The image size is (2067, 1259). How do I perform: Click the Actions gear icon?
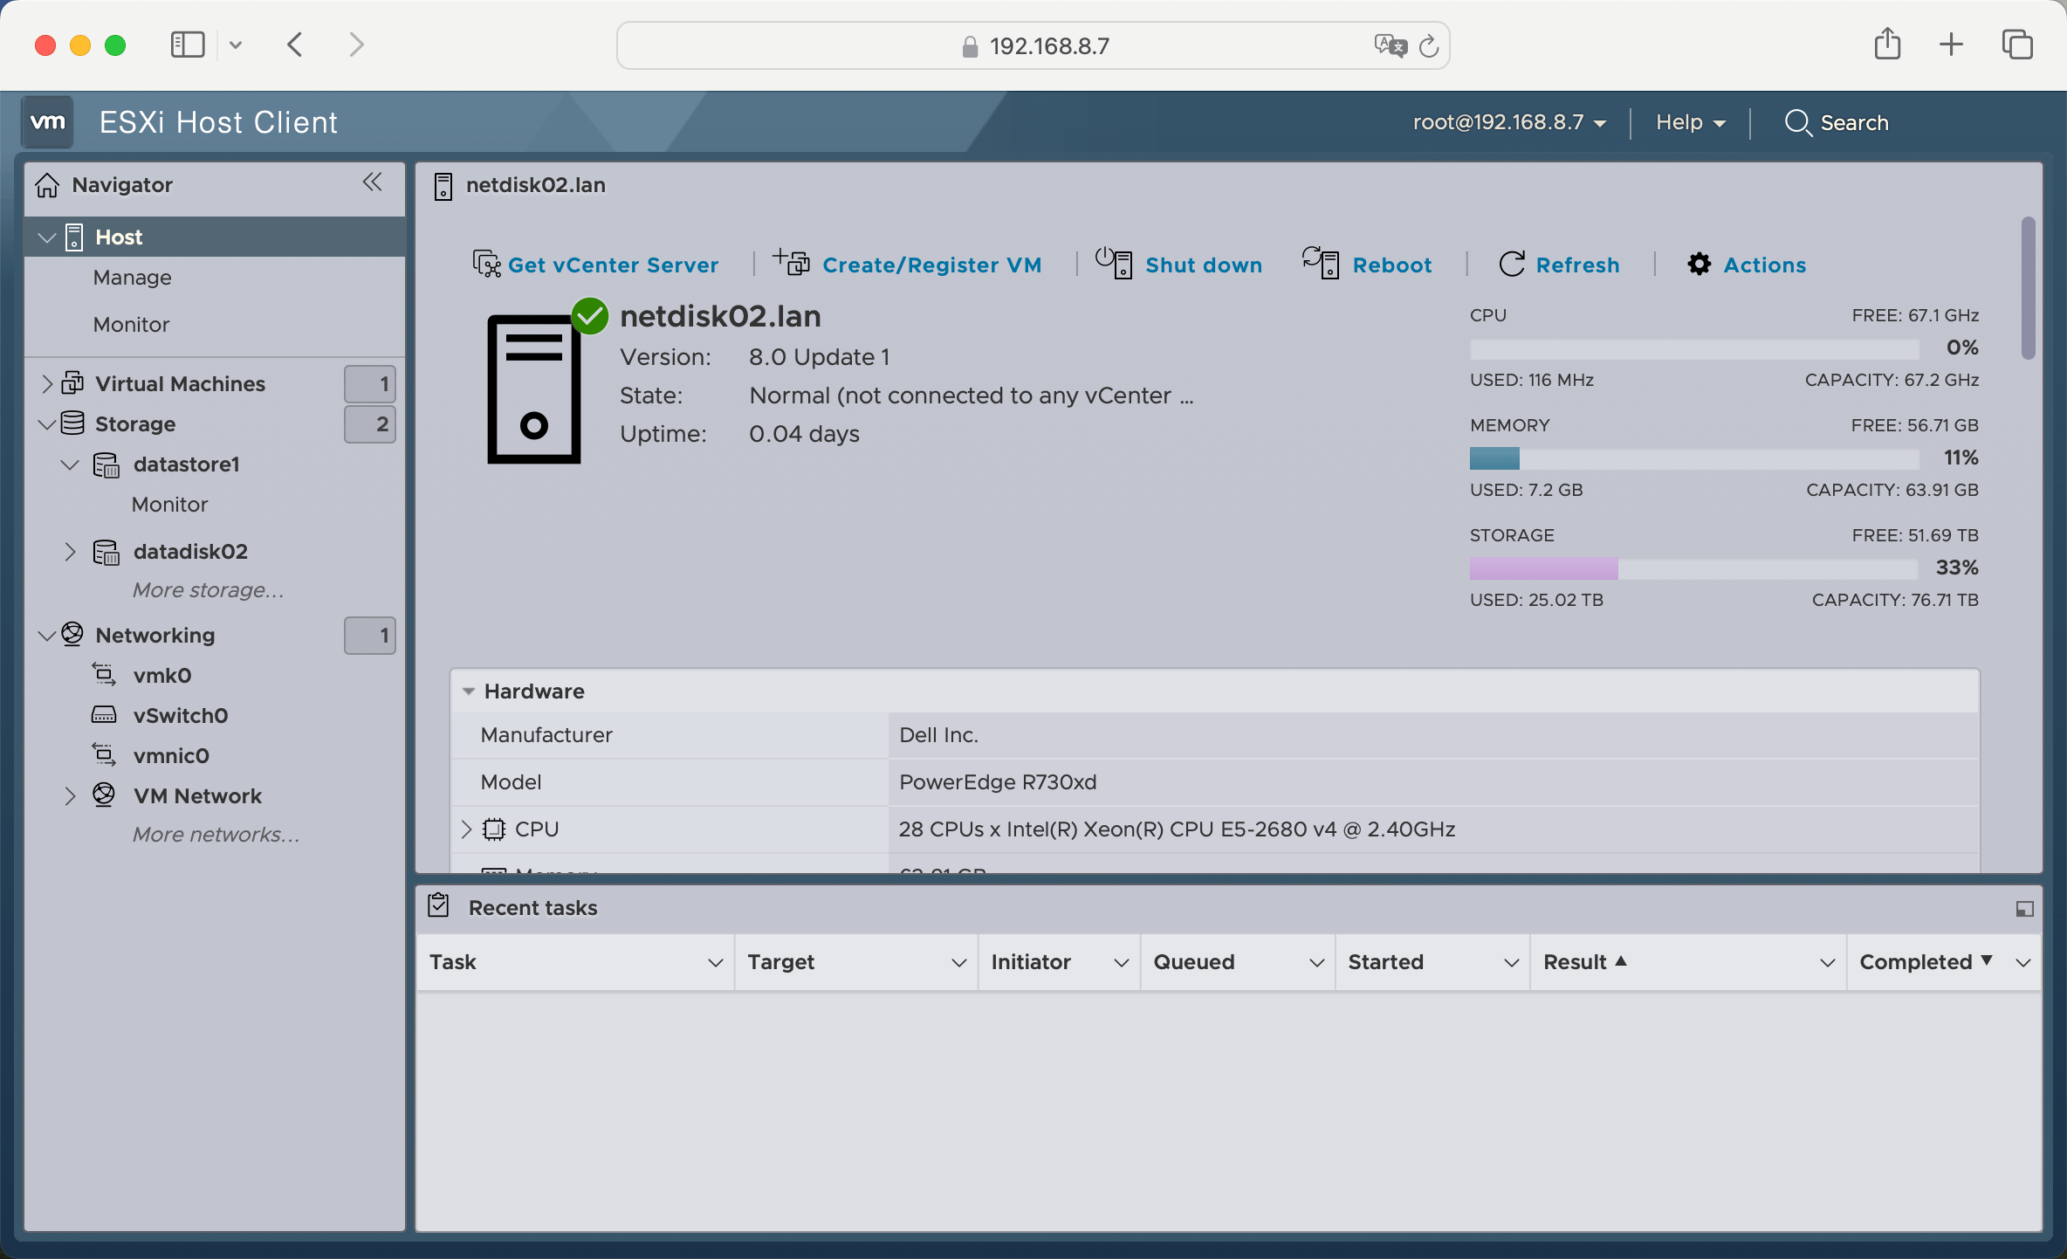1699,264
